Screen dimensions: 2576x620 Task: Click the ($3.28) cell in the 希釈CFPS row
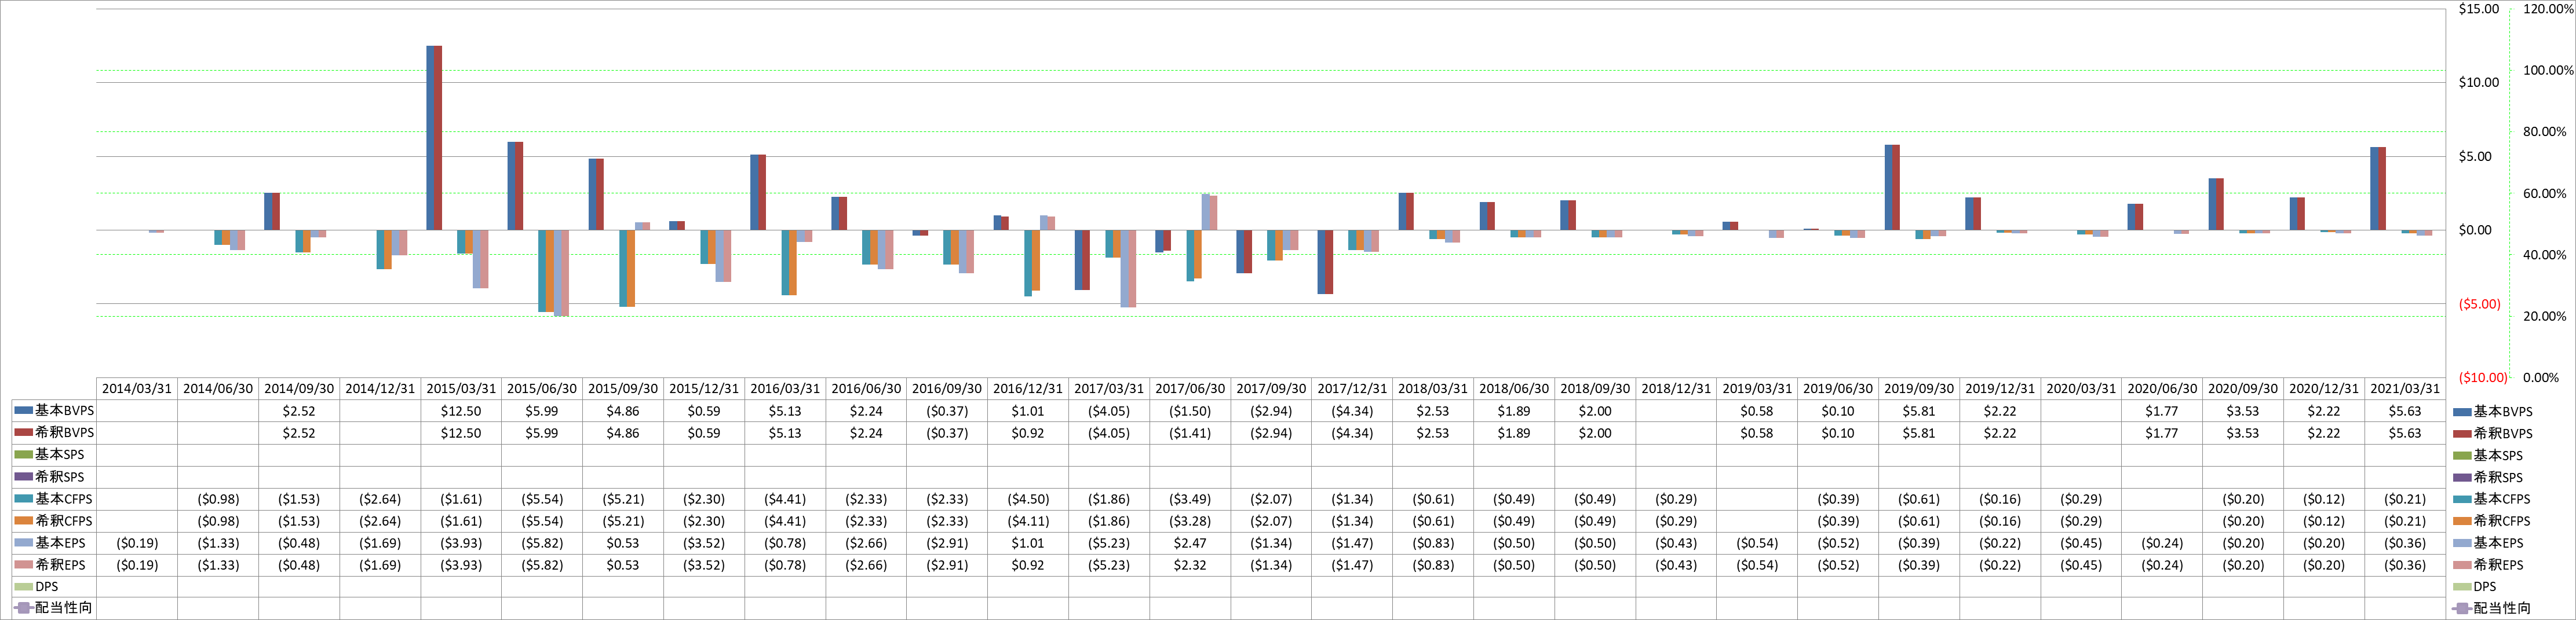(x=1190, y=521)
